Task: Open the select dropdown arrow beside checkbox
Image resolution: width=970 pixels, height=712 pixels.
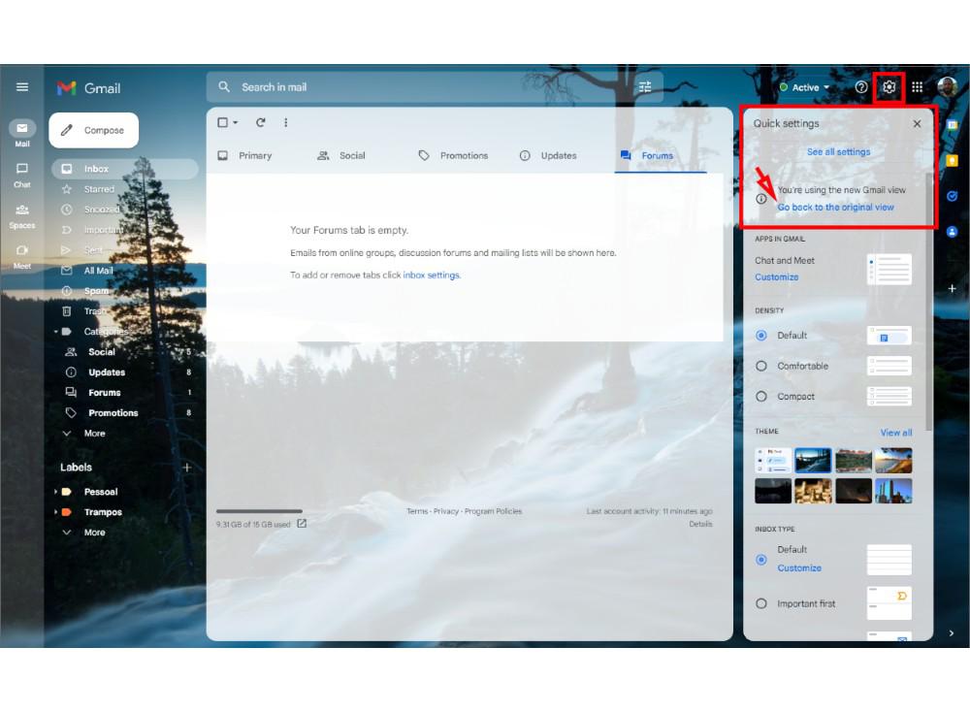Action: pos(236,122)
